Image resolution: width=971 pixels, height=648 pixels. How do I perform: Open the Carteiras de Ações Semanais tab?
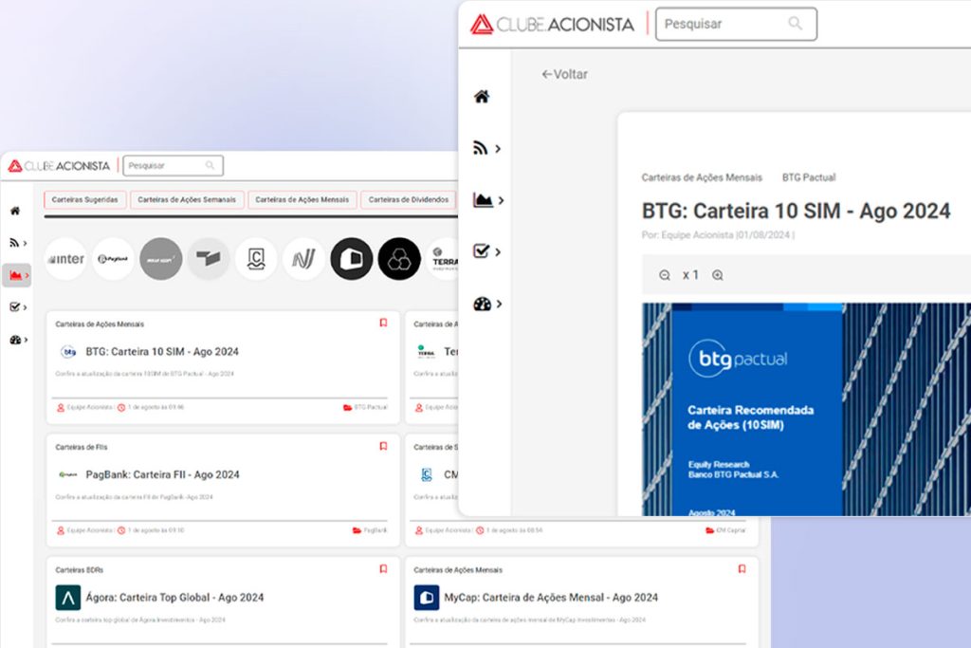[187, 200]
